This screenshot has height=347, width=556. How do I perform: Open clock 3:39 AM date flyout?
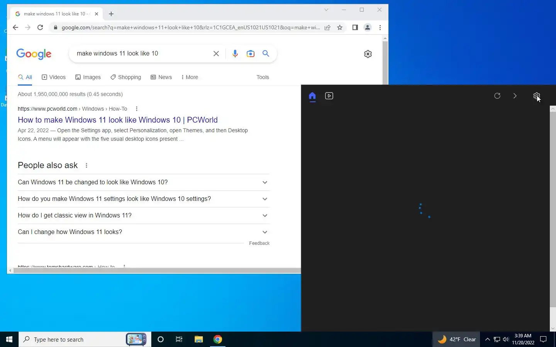coord(523,339)
